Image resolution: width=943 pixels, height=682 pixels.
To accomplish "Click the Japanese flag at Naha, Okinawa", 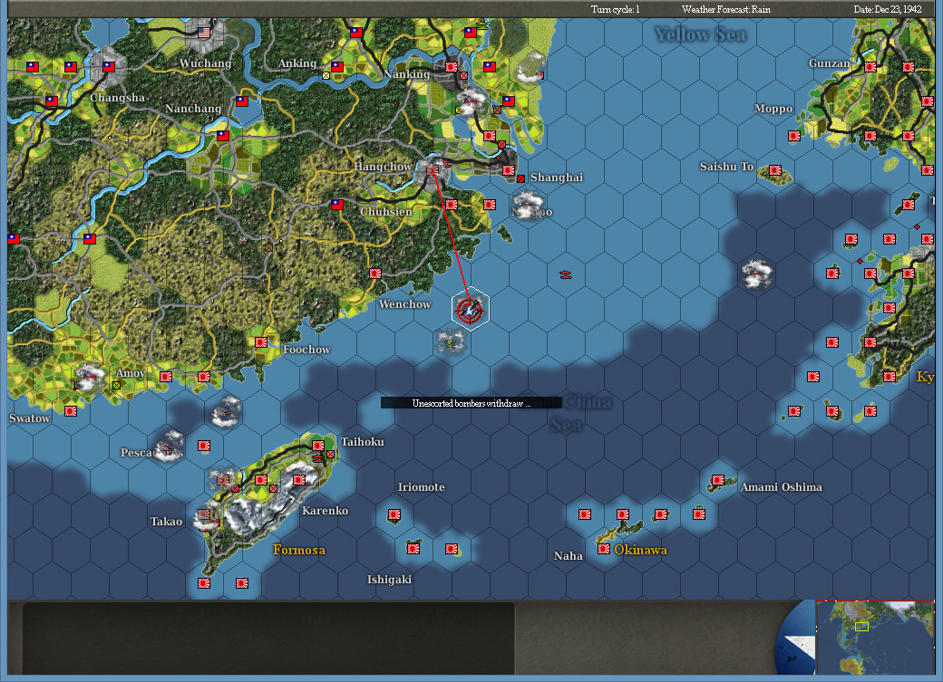I will [604, 549].
